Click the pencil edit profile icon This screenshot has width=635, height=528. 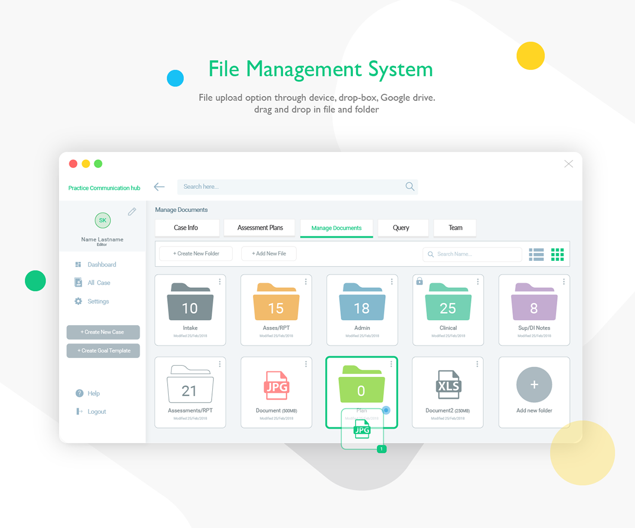132,212
